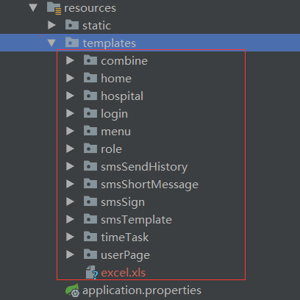
Task: Select the menu folder label
Action: pos(116,132)
